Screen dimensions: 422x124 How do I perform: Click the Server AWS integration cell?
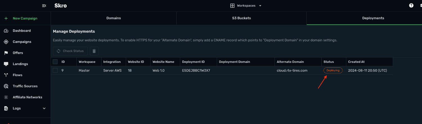(113, 70)
